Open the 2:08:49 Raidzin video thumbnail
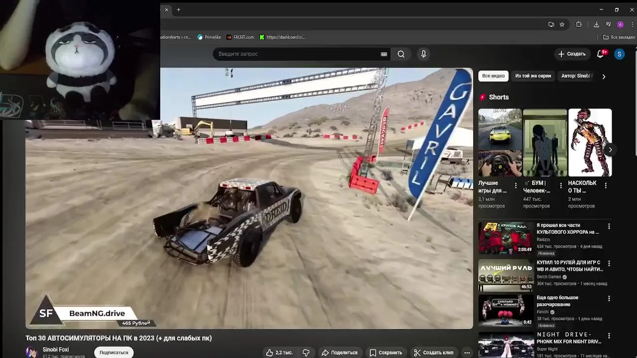This screenshot has height=358, width=637. tap(506, 238)
